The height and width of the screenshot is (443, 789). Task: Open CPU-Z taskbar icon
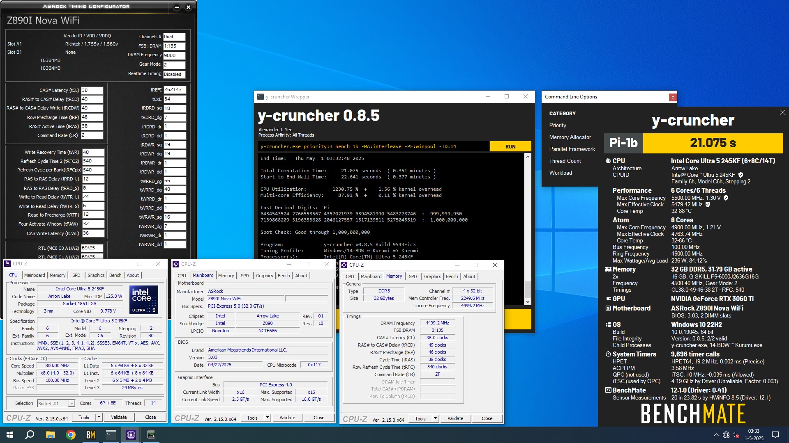[131, 435]
